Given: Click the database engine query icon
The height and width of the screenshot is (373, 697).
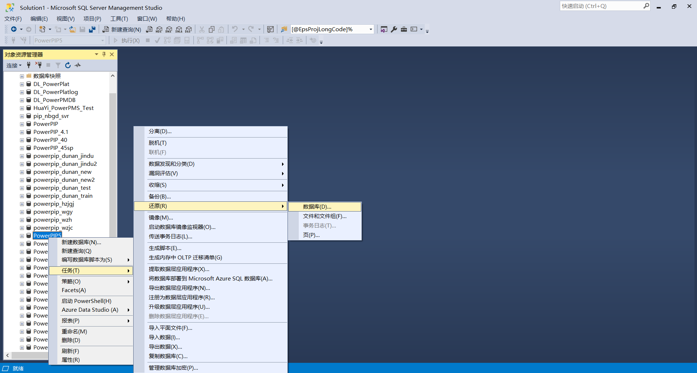Looking at the screenshot, I should [149, 29].
